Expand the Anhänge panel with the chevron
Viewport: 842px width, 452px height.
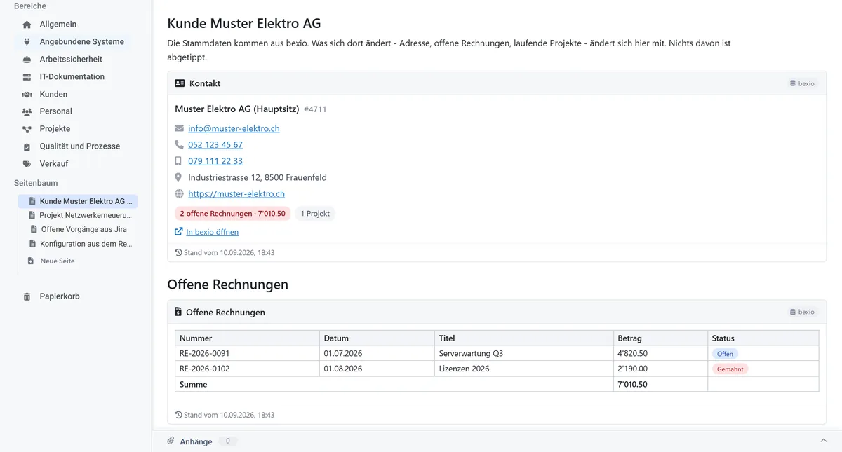tap(824, 441)
